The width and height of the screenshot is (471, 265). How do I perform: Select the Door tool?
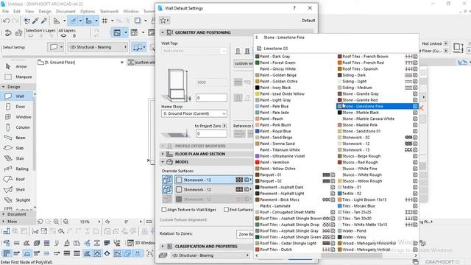click(x=17, y=107)
